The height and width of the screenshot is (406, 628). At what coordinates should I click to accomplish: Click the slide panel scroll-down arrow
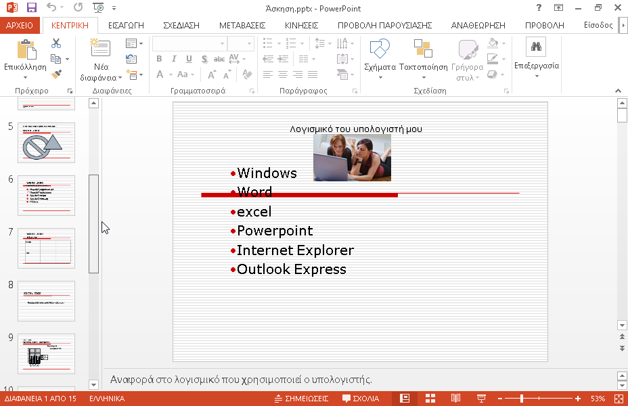[93, 385]
